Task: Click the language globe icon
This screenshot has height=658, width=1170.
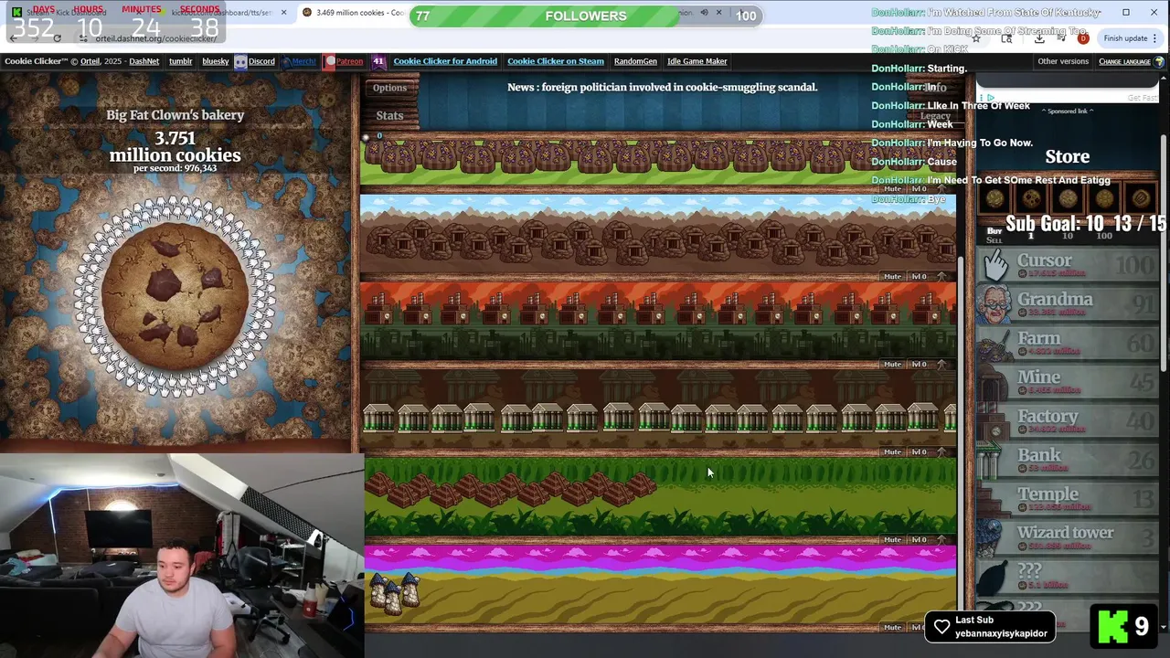Action: 1160,61
